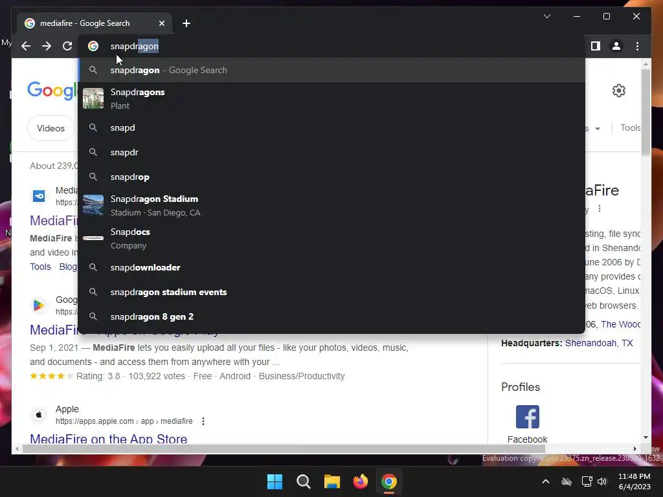Open the tab search dropdown arrow

[546, 16]
